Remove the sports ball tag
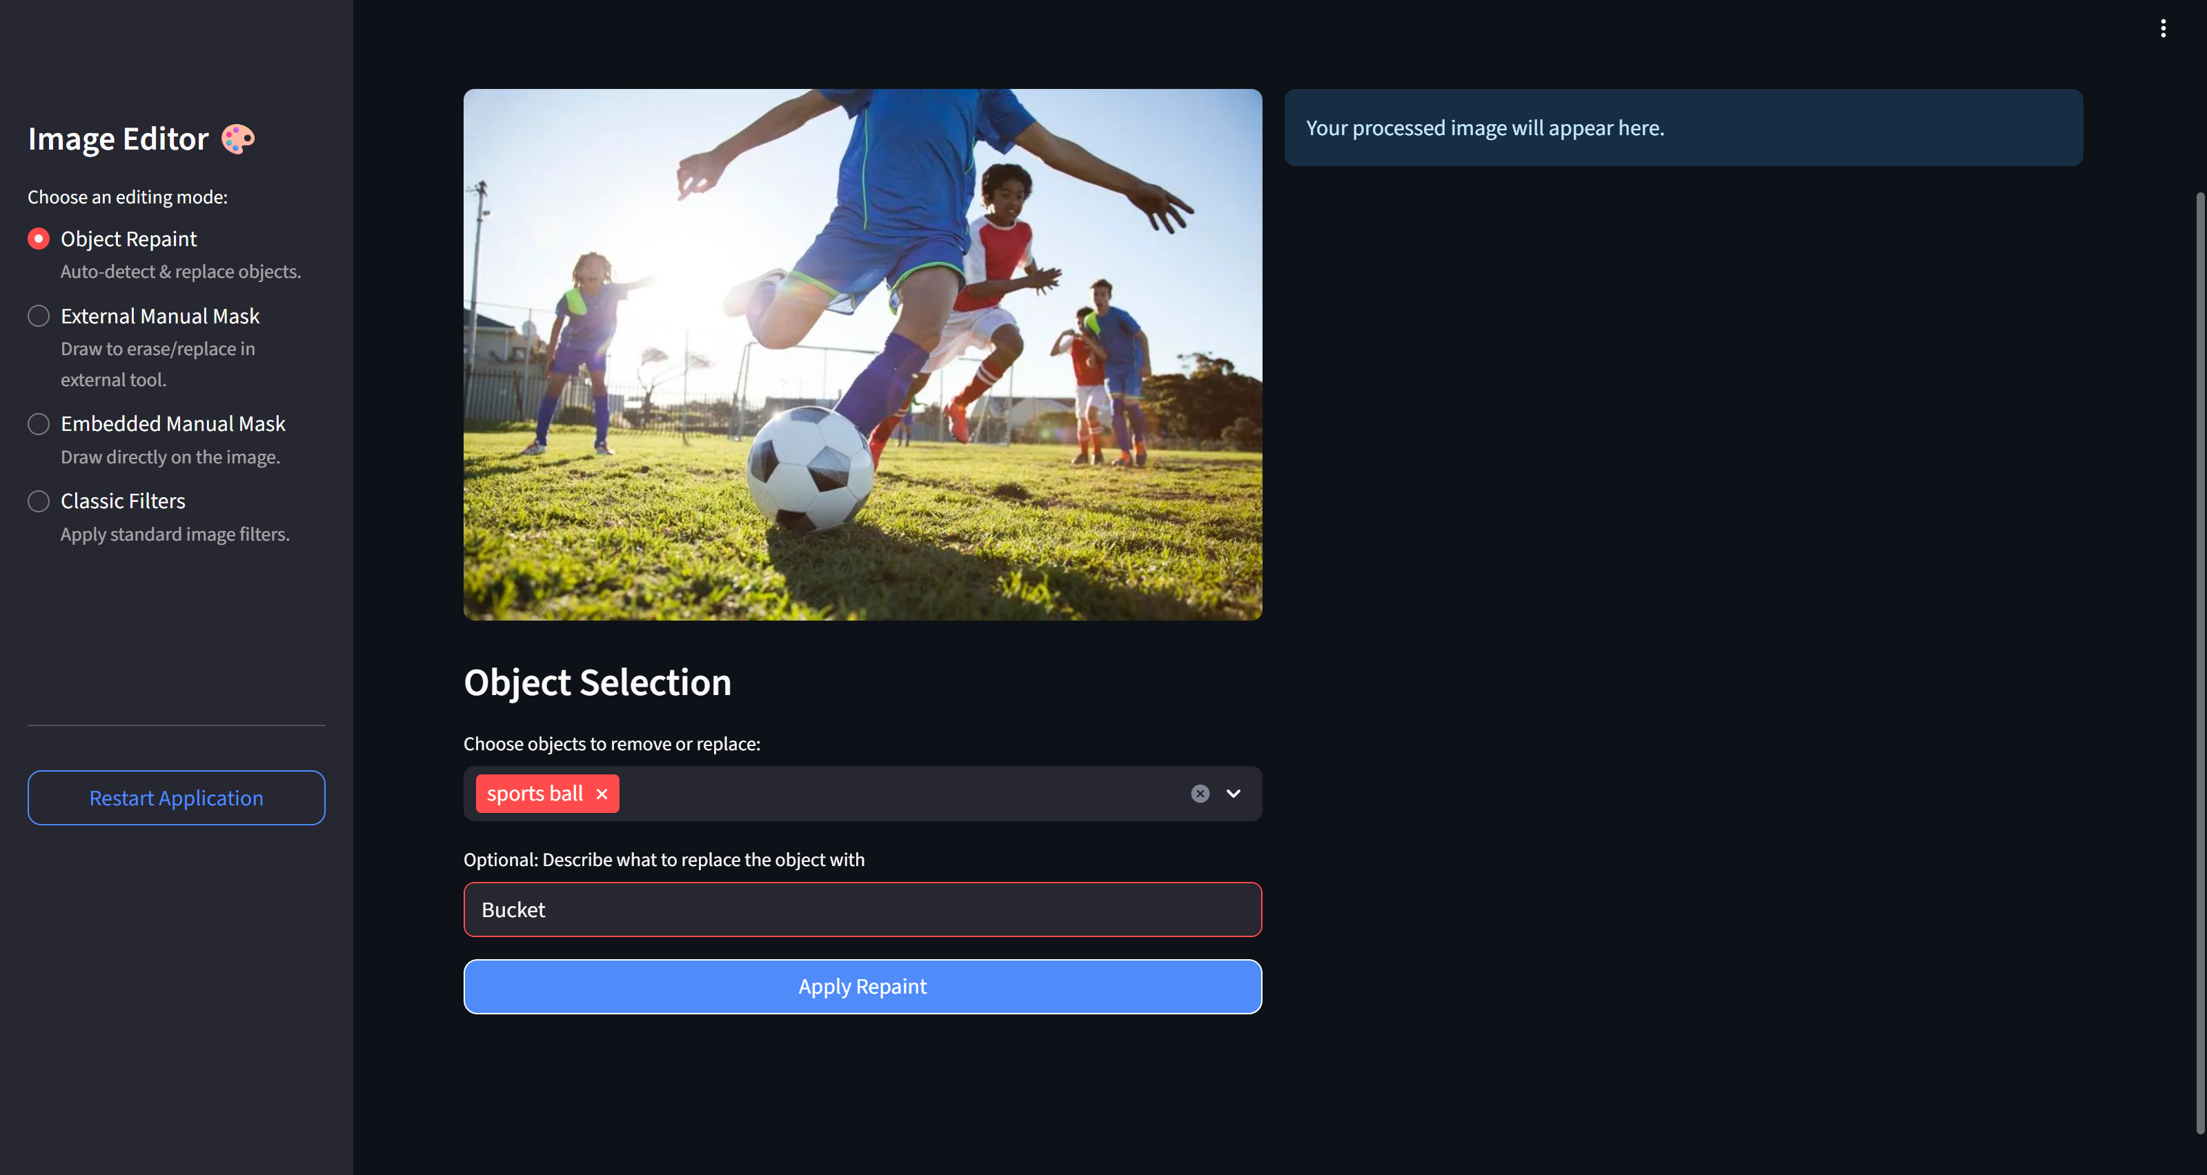Screen dimensions: 2207x1175 tap(602, 794)
